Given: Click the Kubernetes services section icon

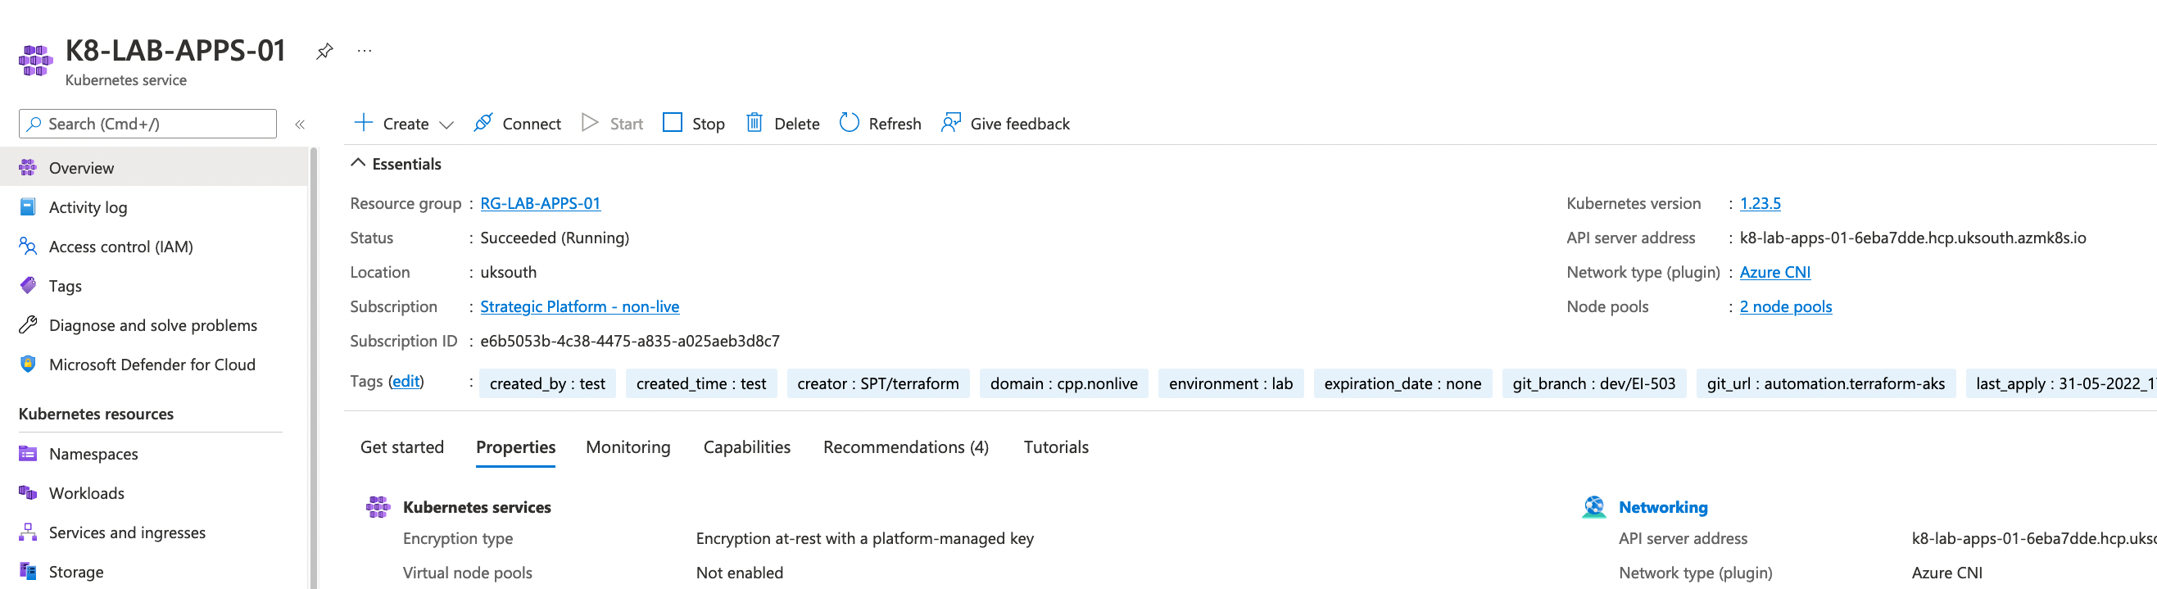Looking at the screenshot, I should tap(378, 507).
